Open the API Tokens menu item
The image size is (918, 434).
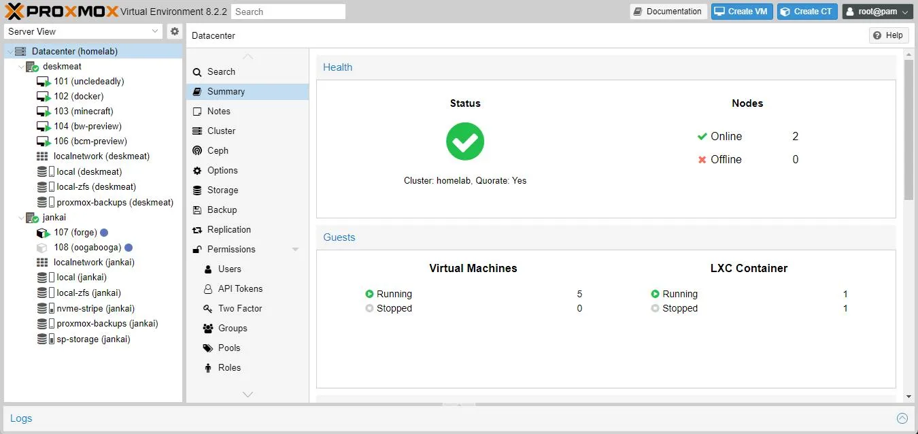[x=248, y=289]
